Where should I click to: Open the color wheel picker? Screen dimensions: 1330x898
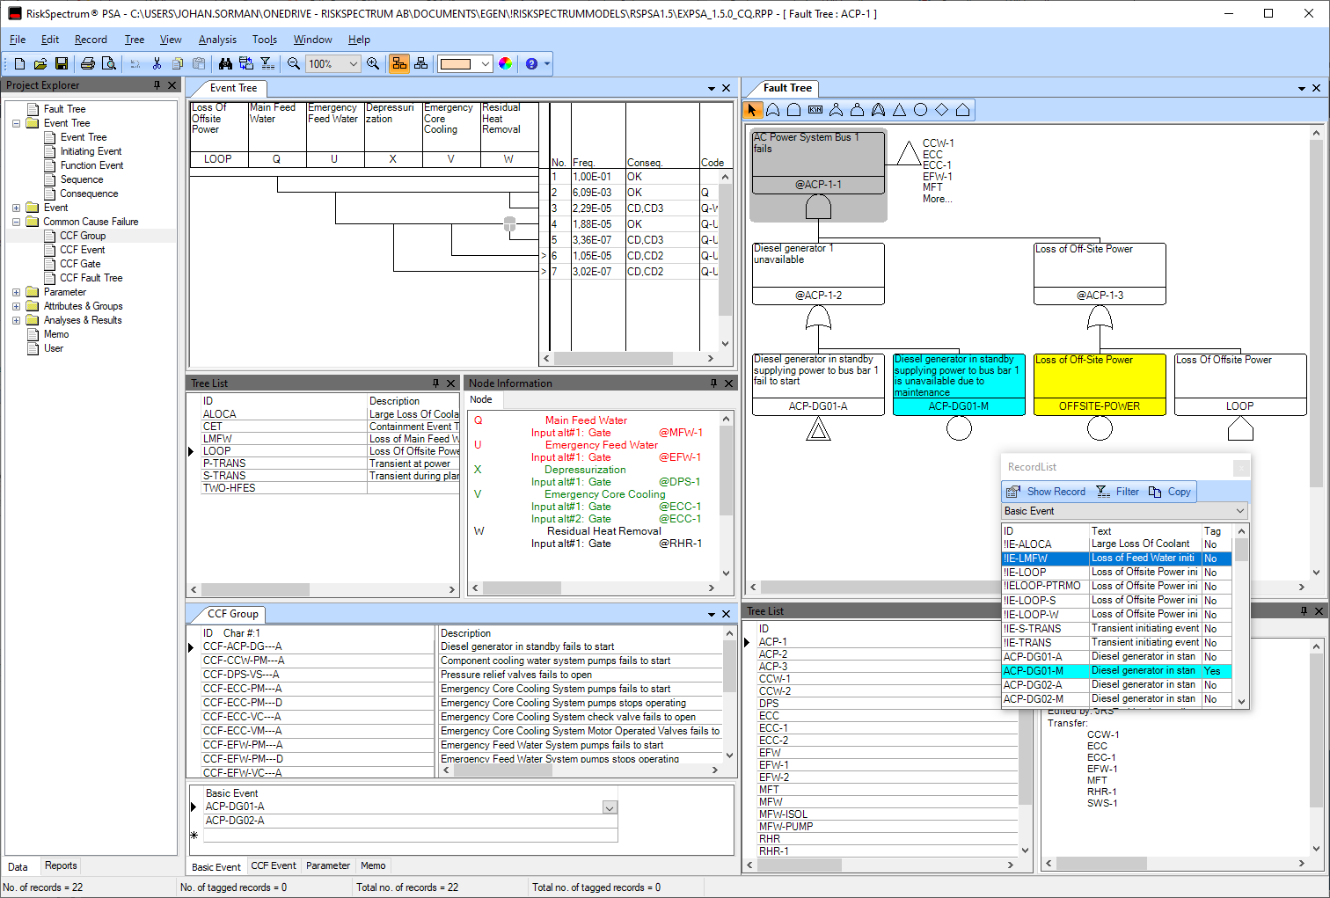click(x=505, y=63)
